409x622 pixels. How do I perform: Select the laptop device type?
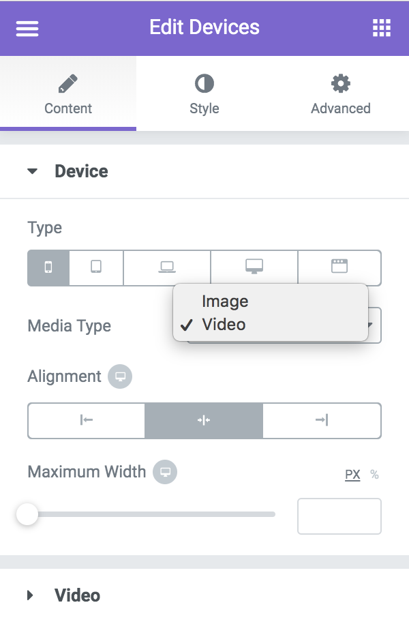(167, 268)
